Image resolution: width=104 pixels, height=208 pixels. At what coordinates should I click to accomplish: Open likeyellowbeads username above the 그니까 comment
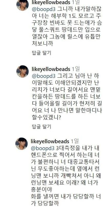tap(51, 2)
